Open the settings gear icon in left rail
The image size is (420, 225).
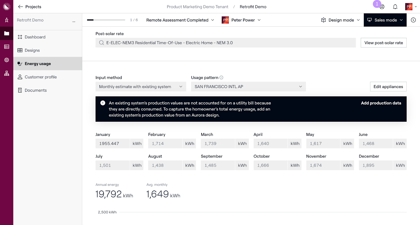point(7,60)
